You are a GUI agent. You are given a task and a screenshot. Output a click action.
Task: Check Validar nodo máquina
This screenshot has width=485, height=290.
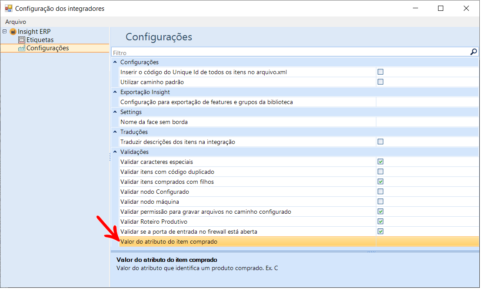[380, 202]
